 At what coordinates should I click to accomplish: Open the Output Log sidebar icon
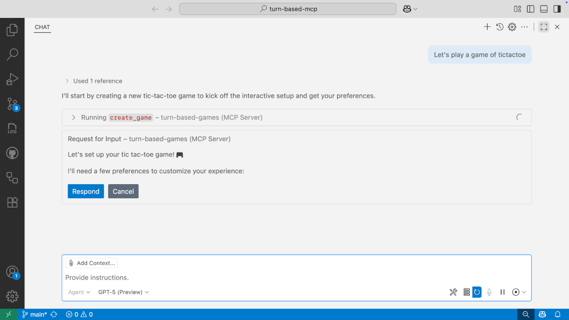(x=12, y=128)
